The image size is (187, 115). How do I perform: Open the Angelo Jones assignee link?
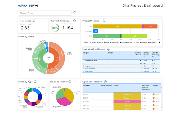[90, 66]
